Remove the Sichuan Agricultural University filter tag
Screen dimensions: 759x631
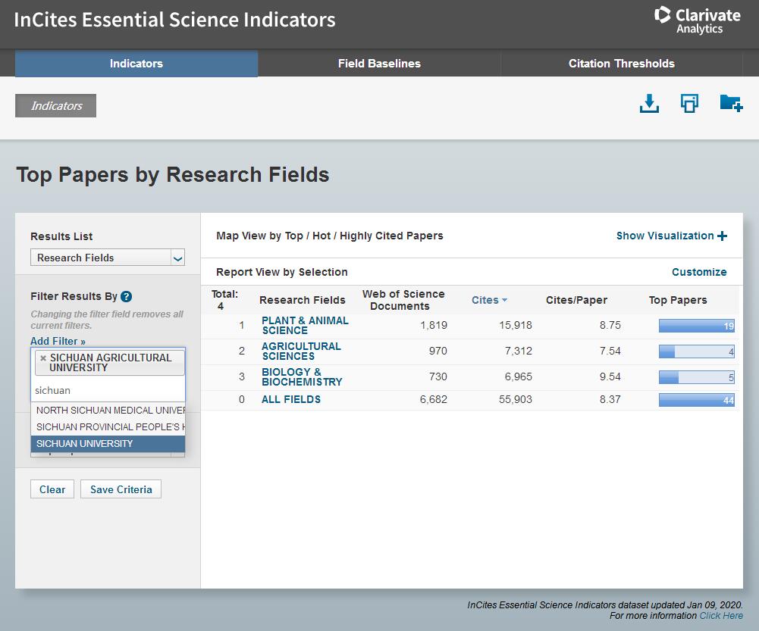click(43, 358)
